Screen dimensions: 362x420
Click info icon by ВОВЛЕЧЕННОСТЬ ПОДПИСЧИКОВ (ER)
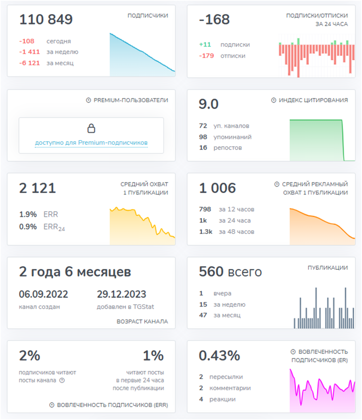coord(293,352)
